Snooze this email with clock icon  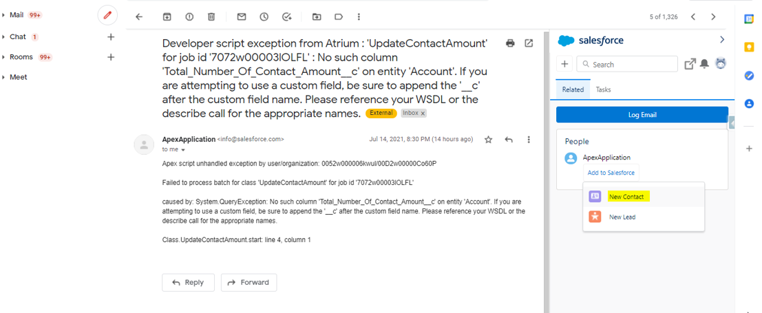(x=264, y=17)
